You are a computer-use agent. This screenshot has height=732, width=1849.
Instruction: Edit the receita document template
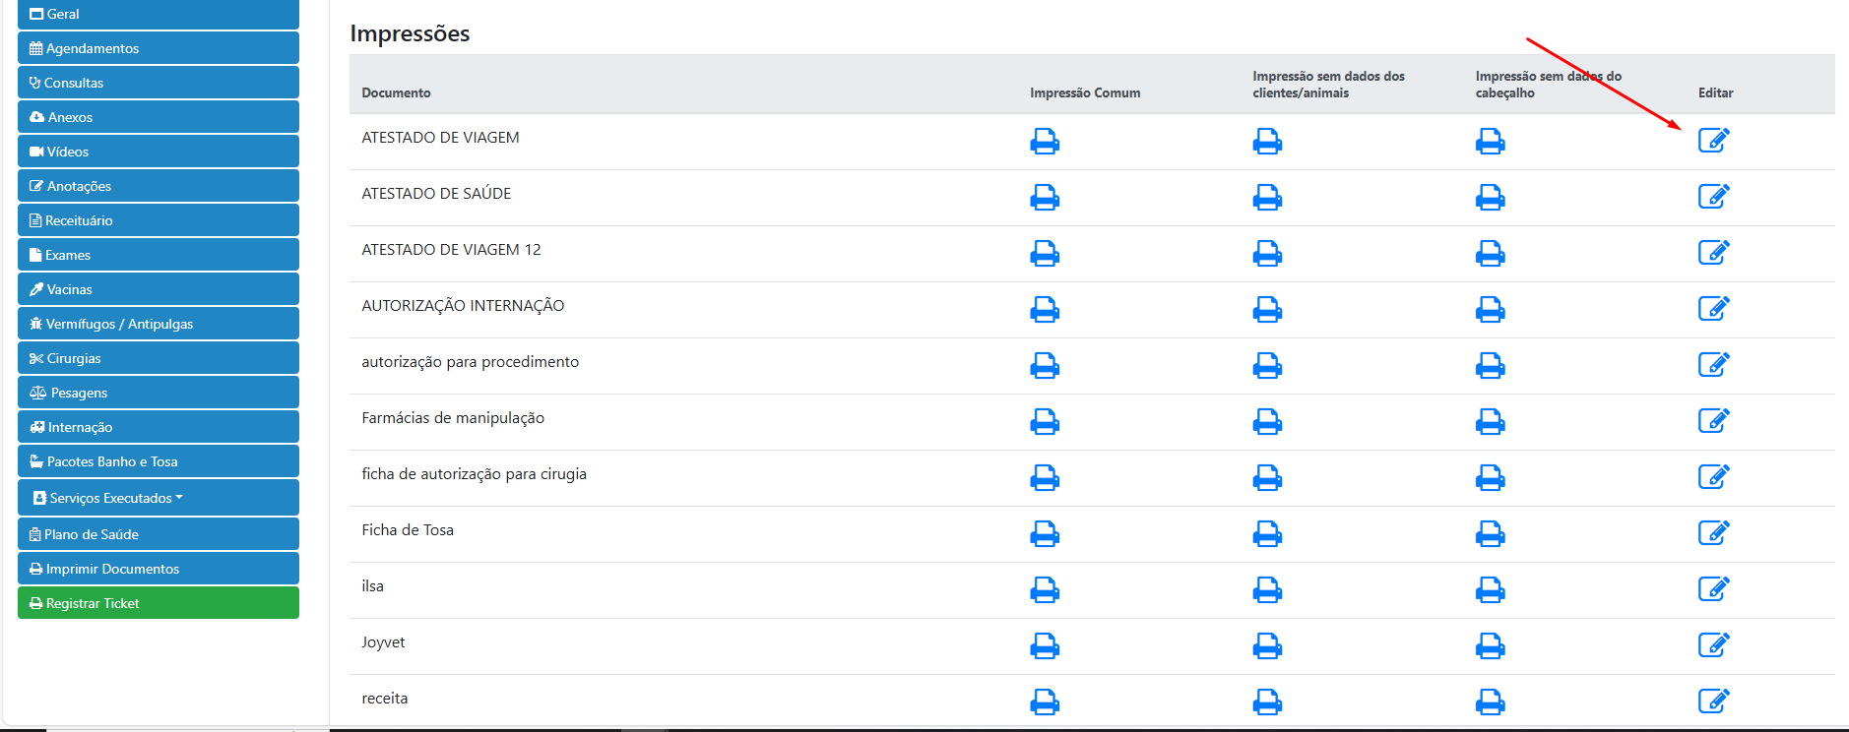point(1713,701)
